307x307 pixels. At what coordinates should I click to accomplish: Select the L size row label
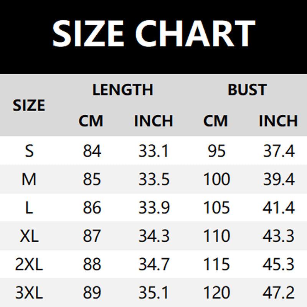29,207
